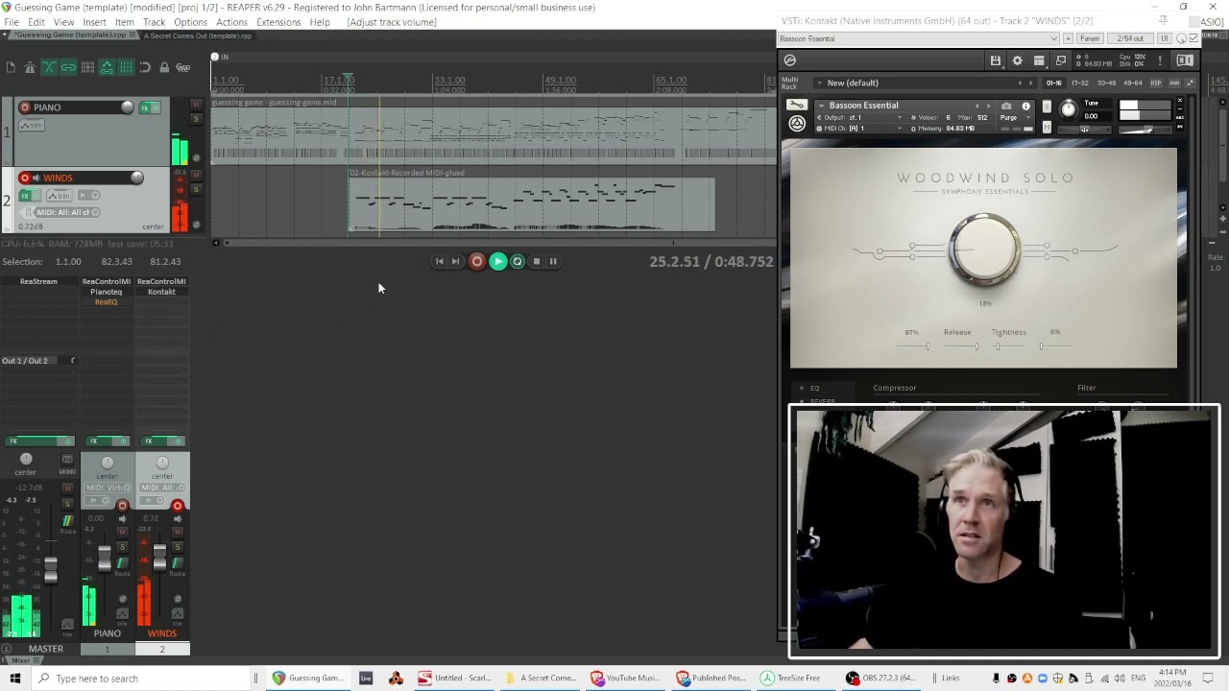Select Kontakt 17-32 channel page
1229x691 pixels.
pos(1080,83)
